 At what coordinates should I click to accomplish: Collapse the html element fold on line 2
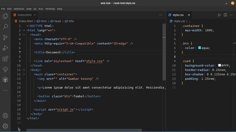24,30
